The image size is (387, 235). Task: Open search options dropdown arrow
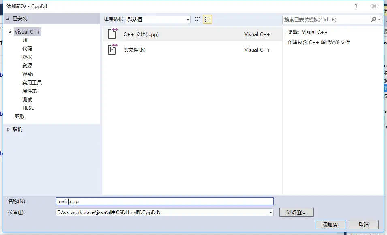coord(379,19)
